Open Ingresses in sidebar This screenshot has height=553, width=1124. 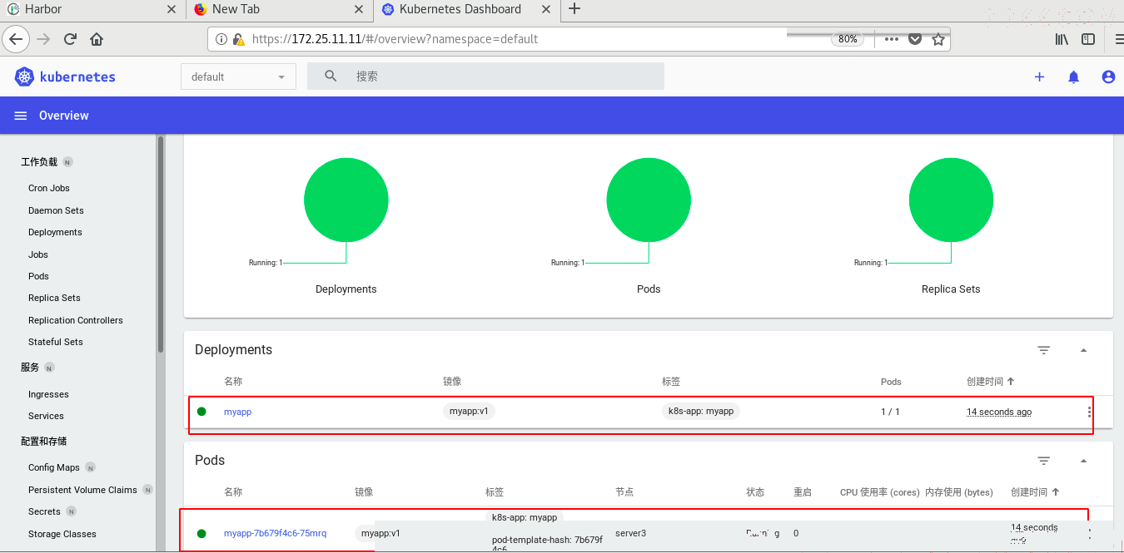(48, 395)
